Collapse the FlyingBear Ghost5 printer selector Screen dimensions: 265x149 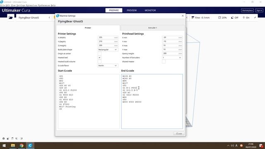click(x=49, y=17)
